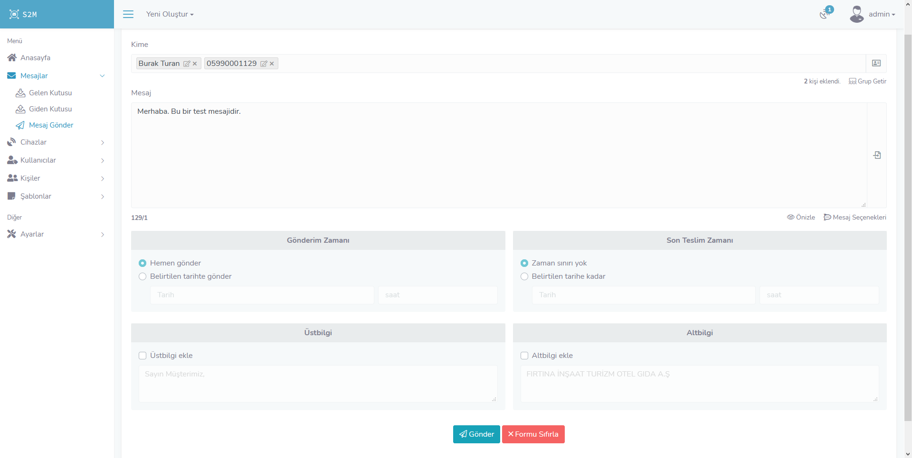
Task: Edit the 05990001129 recipient tag
Action: point(264,64)
